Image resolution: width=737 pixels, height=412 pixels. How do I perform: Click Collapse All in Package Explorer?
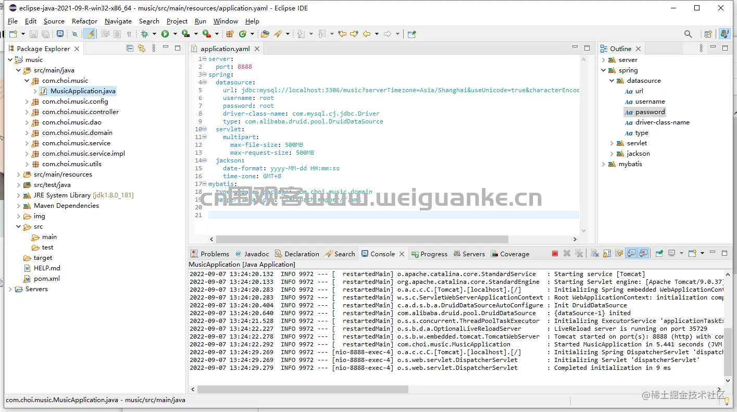130,48
